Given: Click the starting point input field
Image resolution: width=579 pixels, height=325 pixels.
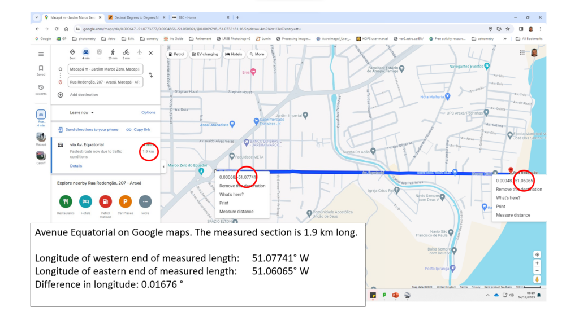Looking at the screenshot, I should click(105, 69).
